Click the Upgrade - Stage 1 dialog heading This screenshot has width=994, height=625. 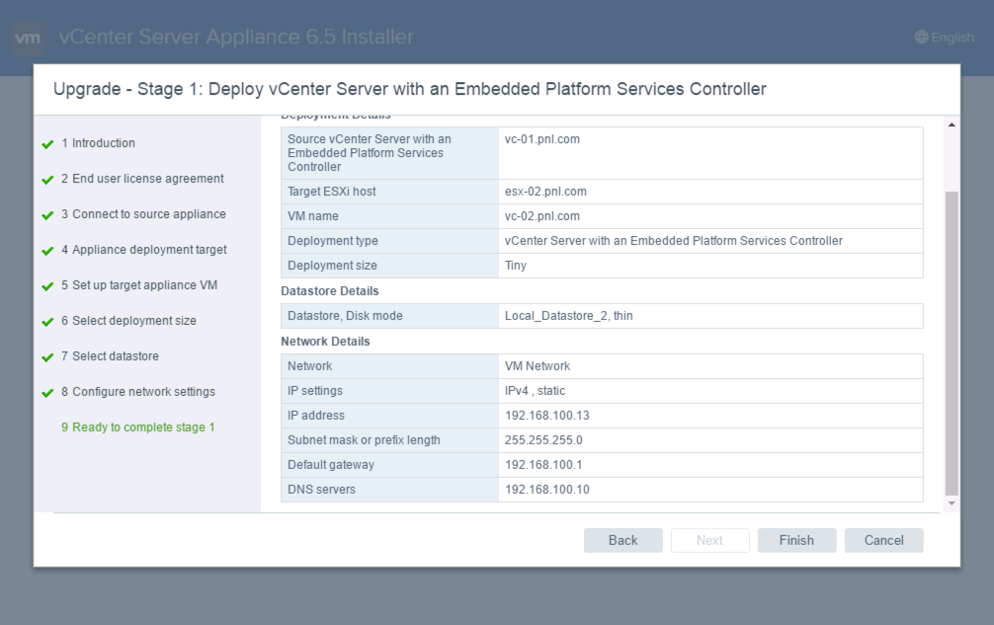pyautogui.click(x=409, y=89)
